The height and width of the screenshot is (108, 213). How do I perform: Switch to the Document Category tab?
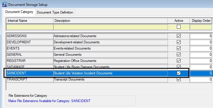(x=19, y=12)
